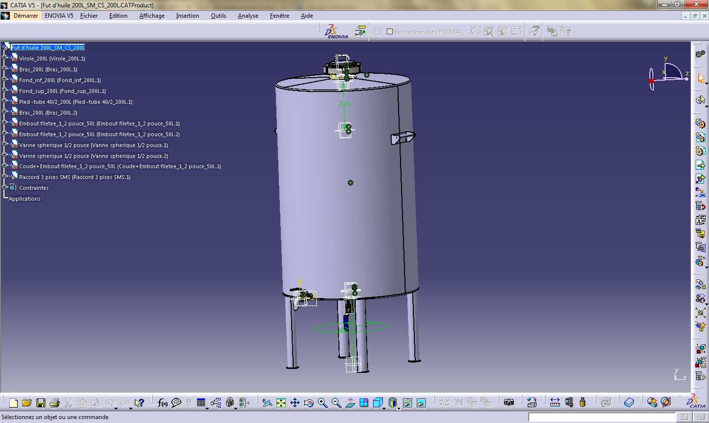The height and width of the screenshot is (423, 709).
Task: Open the Démarrer menu
Action: coord(26,16)
